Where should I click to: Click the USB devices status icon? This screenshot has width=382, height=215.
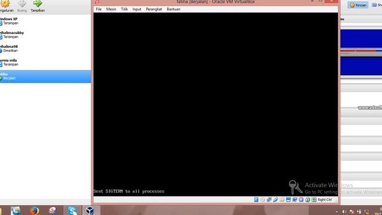coord(276,199)
